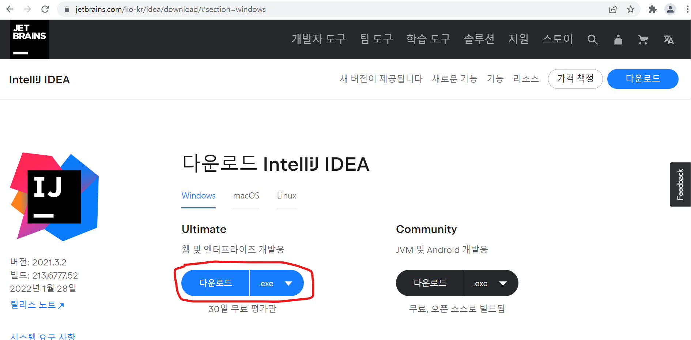Open site search magnifier icon
Viewport: 691px width, 340px height.
[x=593, y=39]
